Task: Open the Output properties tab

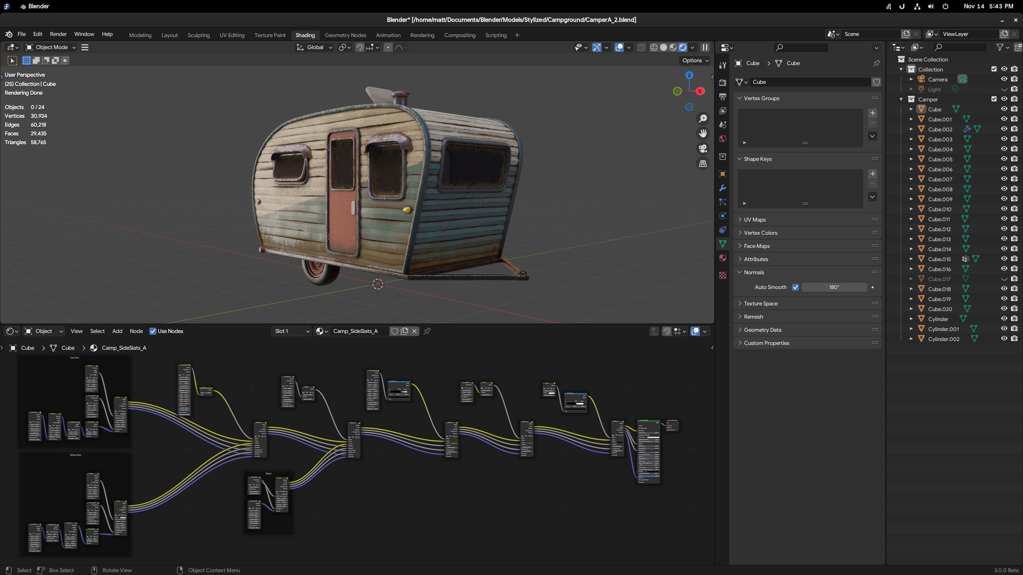Action: (722, 97)
